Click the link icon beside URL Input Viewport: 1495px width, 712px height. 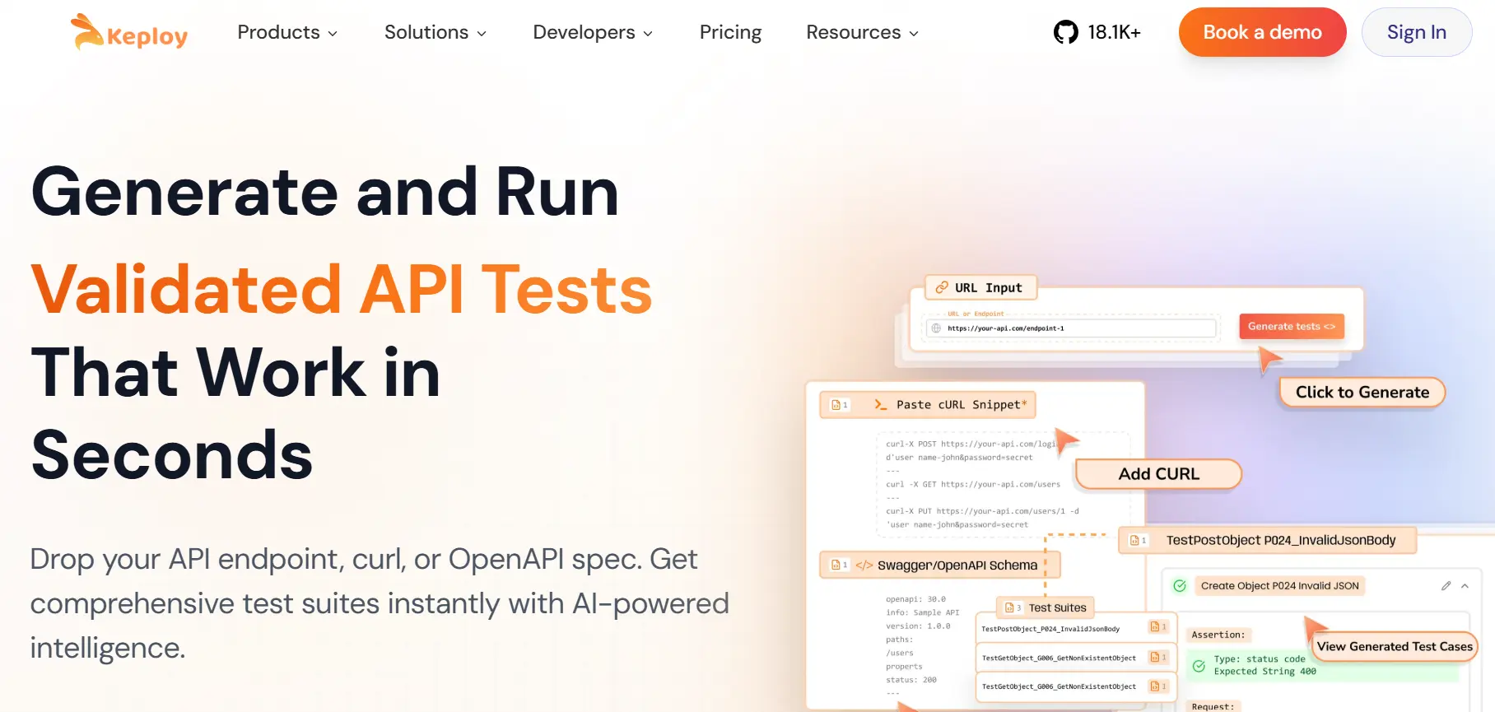[x=942, y=287]
